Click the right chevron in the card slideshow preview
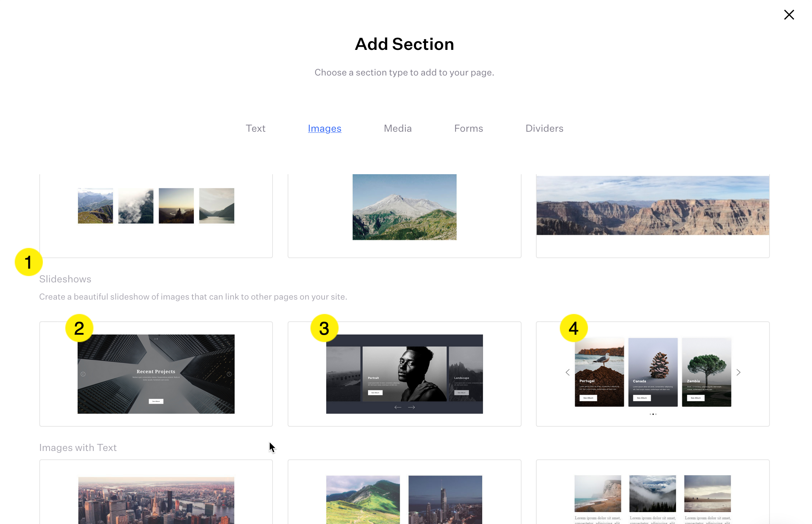Image resolution: width=812 pixels, height=524 pixels. pyautogui.click(x=739, y=372)
